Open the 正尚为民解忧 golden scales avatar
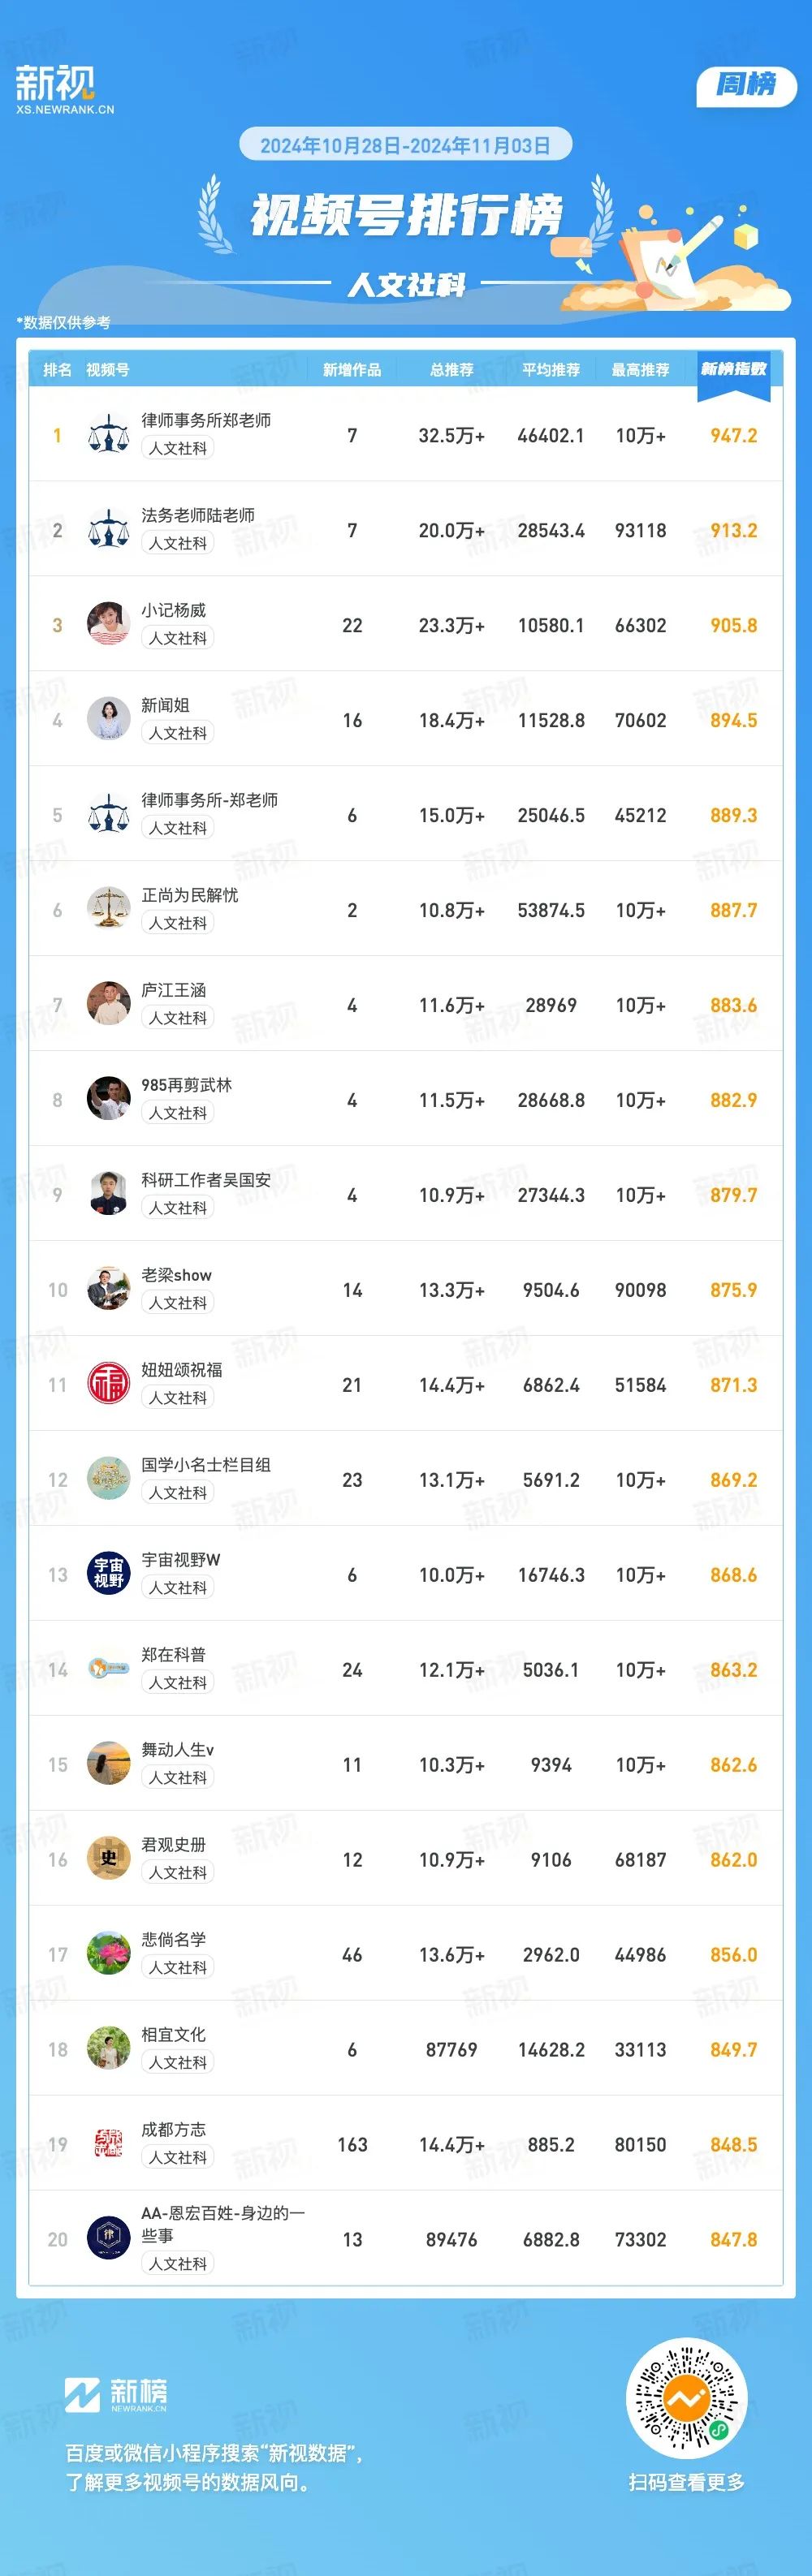The height and width of the screenshot is (2576, 812). tap(108, 910)
